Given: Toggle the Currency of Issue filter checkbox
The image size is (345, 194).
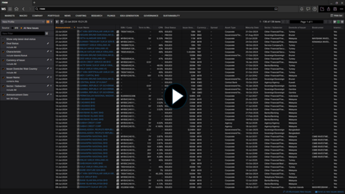Looking at the screenshot, I should 3,60.
